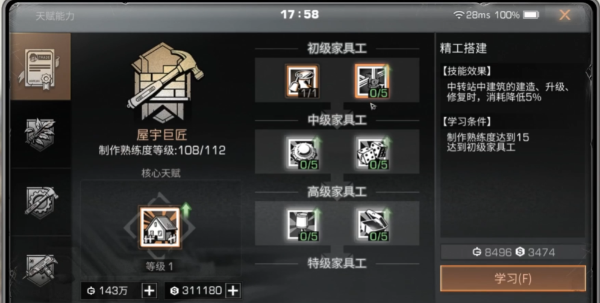Open the firearm talent tab
The image size is (600, 303).
click(40, 269)
